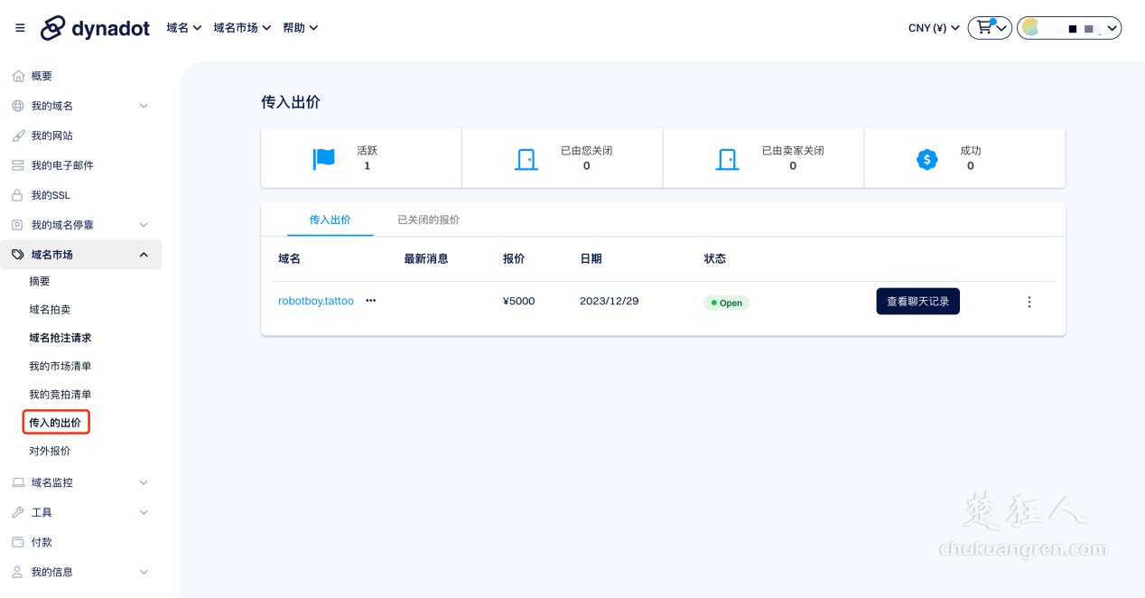This screenshot has width=1145, height=598.
Task: Open the CNY currency selector
Action: [934, 27]
